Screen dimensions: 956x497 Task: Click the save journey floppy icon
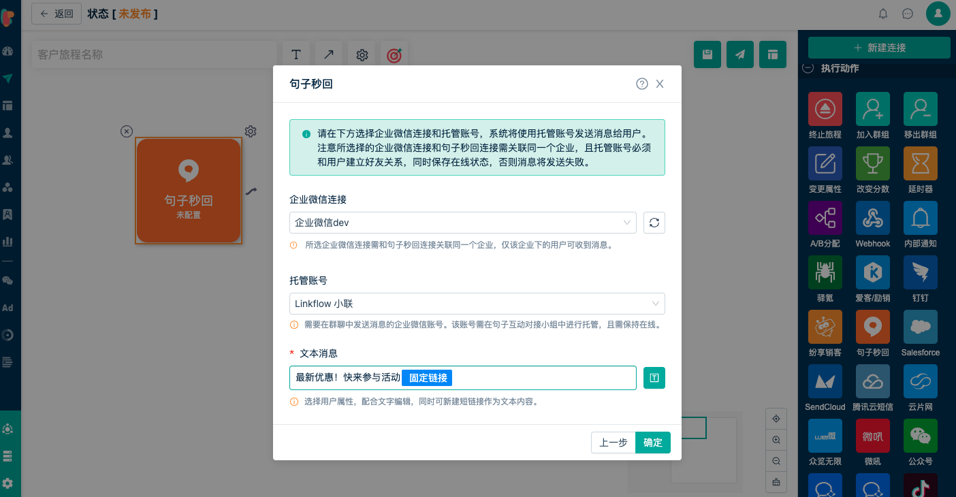point(707,54)
